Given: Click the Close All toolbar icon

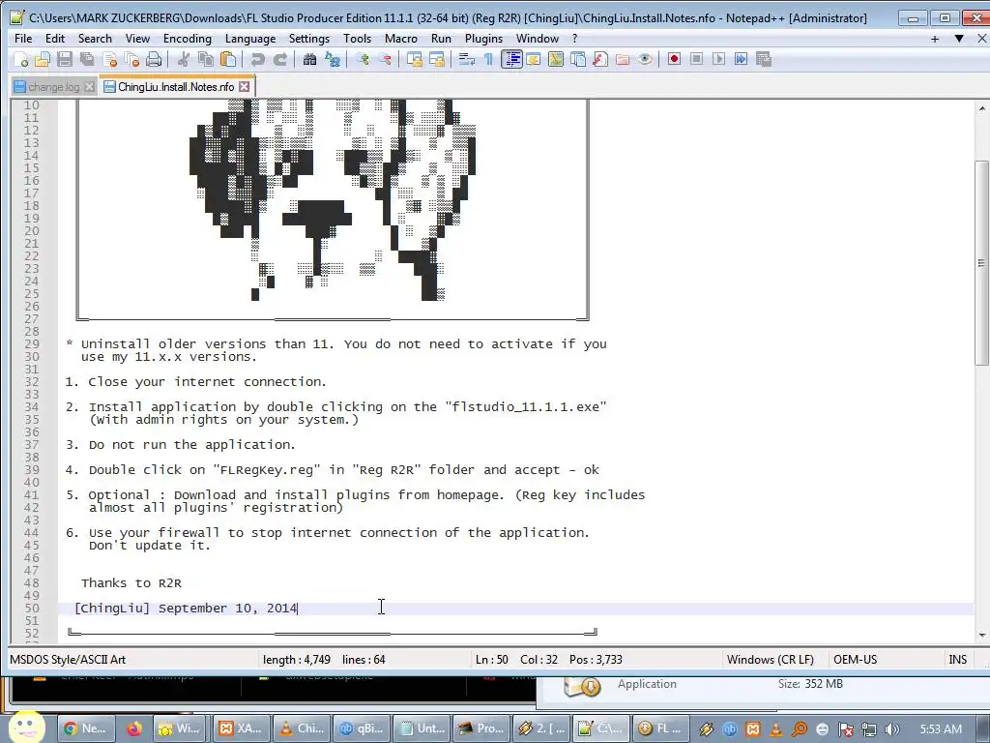Looking at the screenshot, I should click(x=131, y=59).
